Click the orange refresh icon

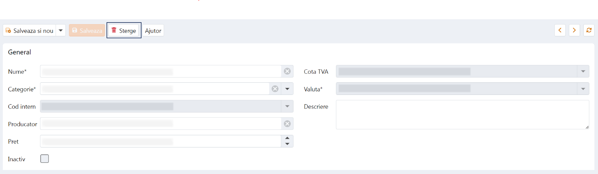pos(589,30)
